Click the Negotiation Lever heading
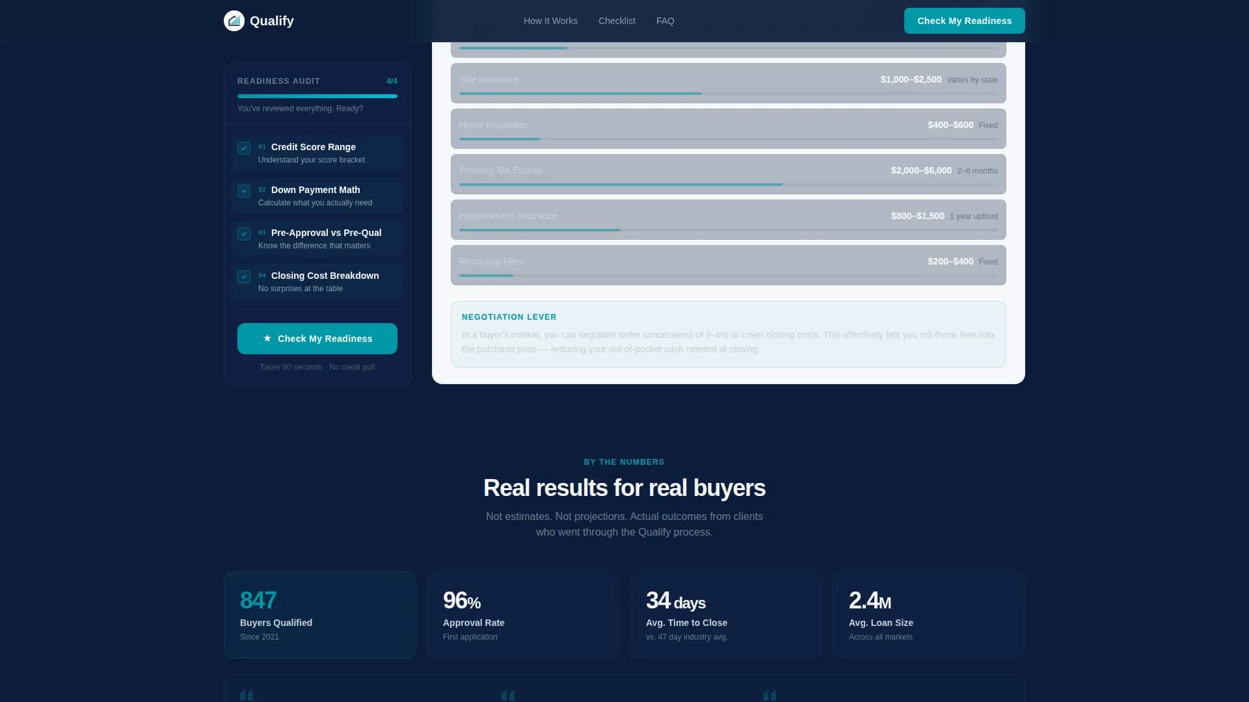The image size is (1249, 702). [x=509, y=317]
